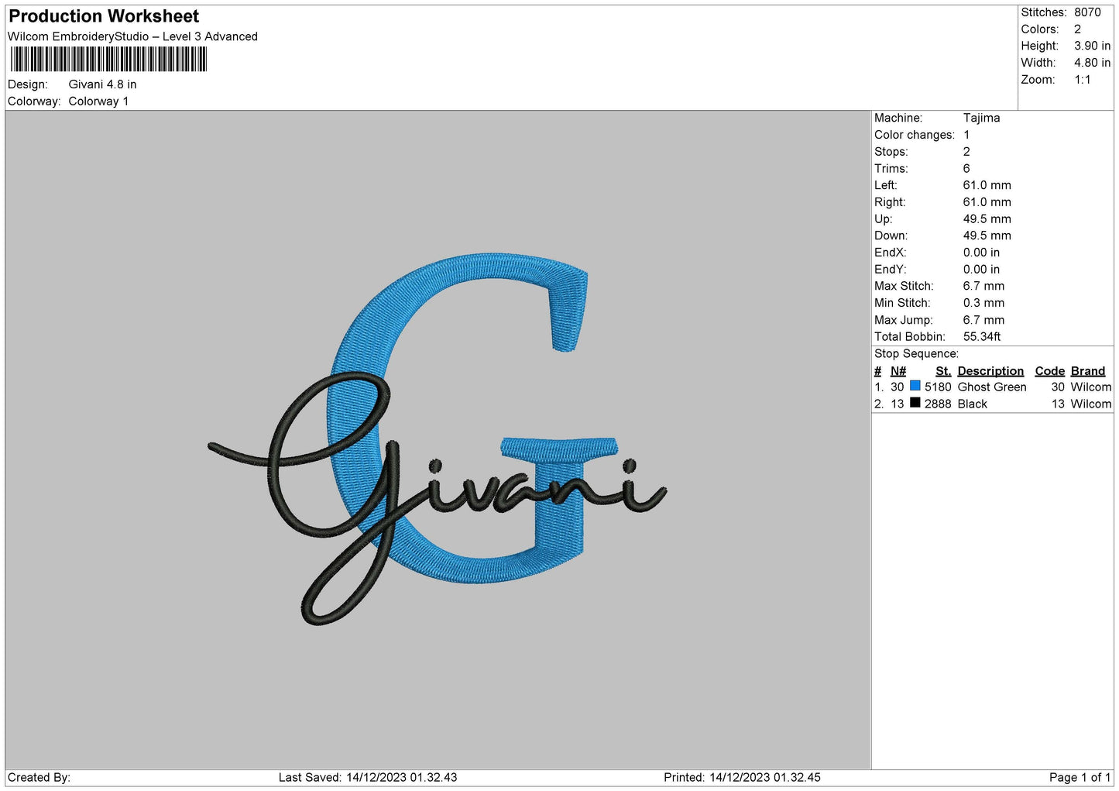The image size is (1119, 791).
Task: Click the Down value '49.5 mm'
Action: [x=987, y=236]
